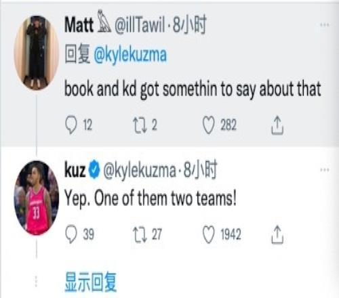Share Matt's tweet using upload icon

[277, 125]
